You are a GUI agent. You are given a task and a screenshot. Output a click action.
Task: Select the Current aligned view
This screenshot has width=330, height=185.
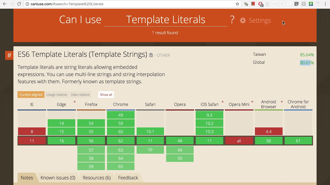(31, 95)
